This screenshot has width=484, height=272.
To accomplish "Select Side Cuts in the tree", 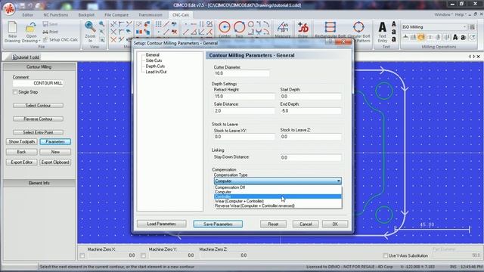I will pyautogui.click(x=154, y=60).
